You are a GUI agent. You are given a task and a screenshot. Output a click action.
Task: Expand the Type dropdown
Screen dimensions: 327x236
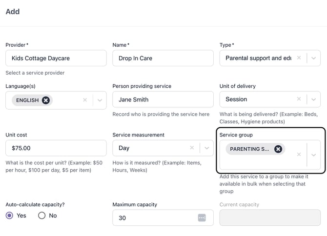coord(314,58)
